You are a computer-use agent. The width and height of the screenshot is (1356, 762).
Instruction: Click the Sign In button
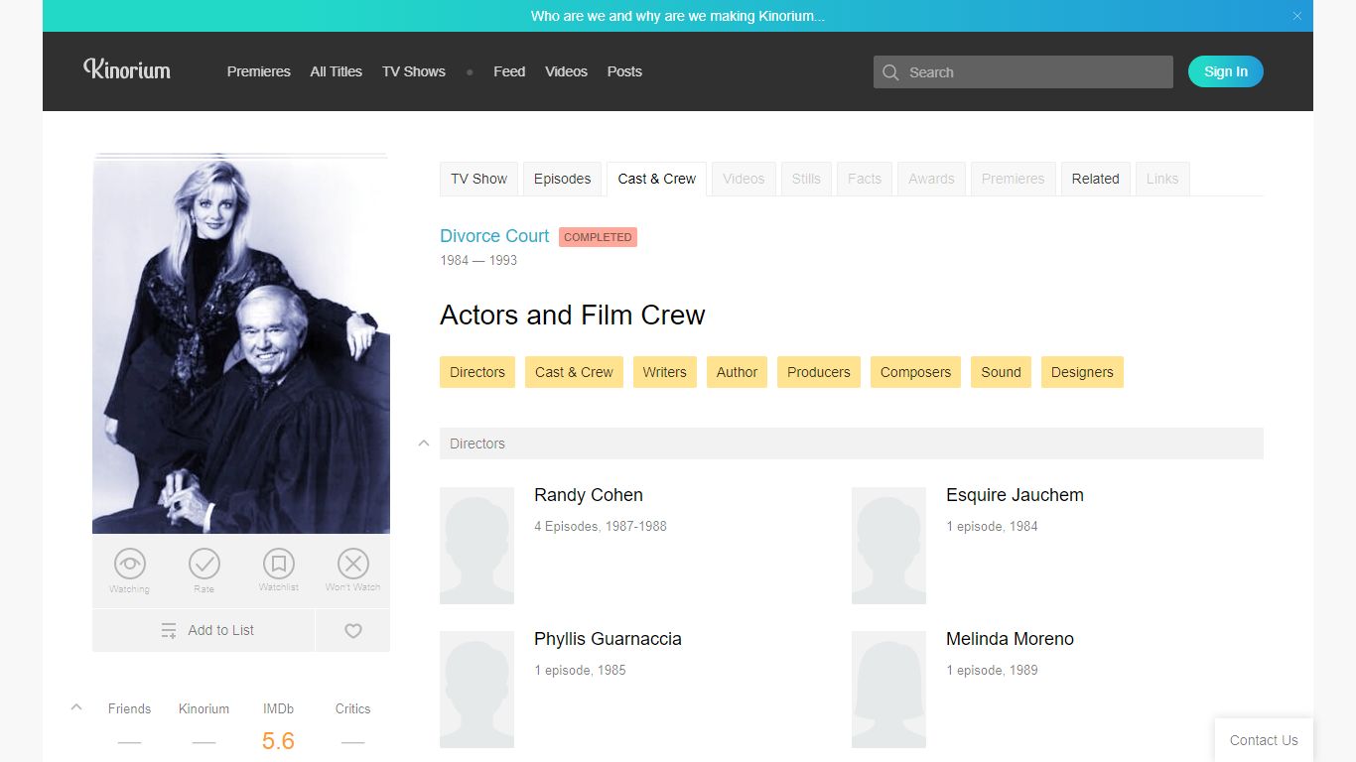coord(1226,71)
